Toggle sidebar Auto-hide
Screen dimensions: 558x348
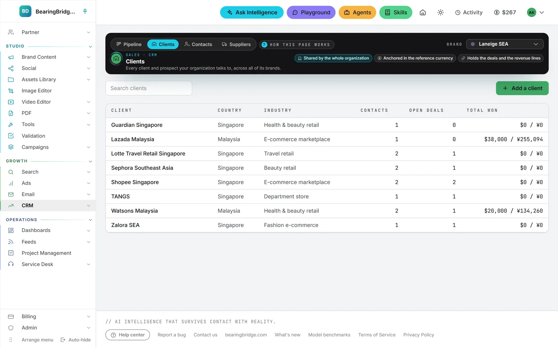[76, 340]
